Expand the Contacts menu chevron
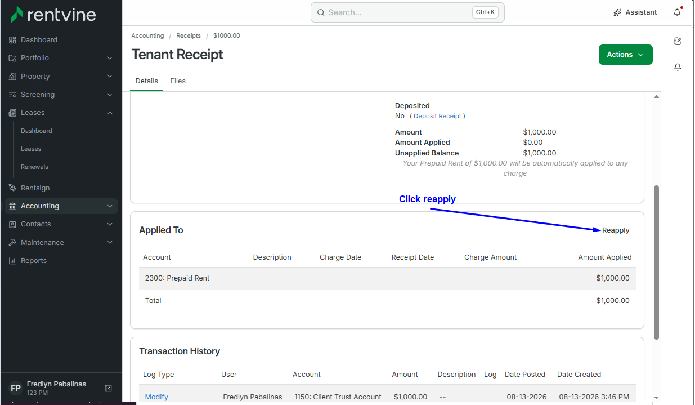The width and height of the screenshot is (695, 405). point(110,224)
